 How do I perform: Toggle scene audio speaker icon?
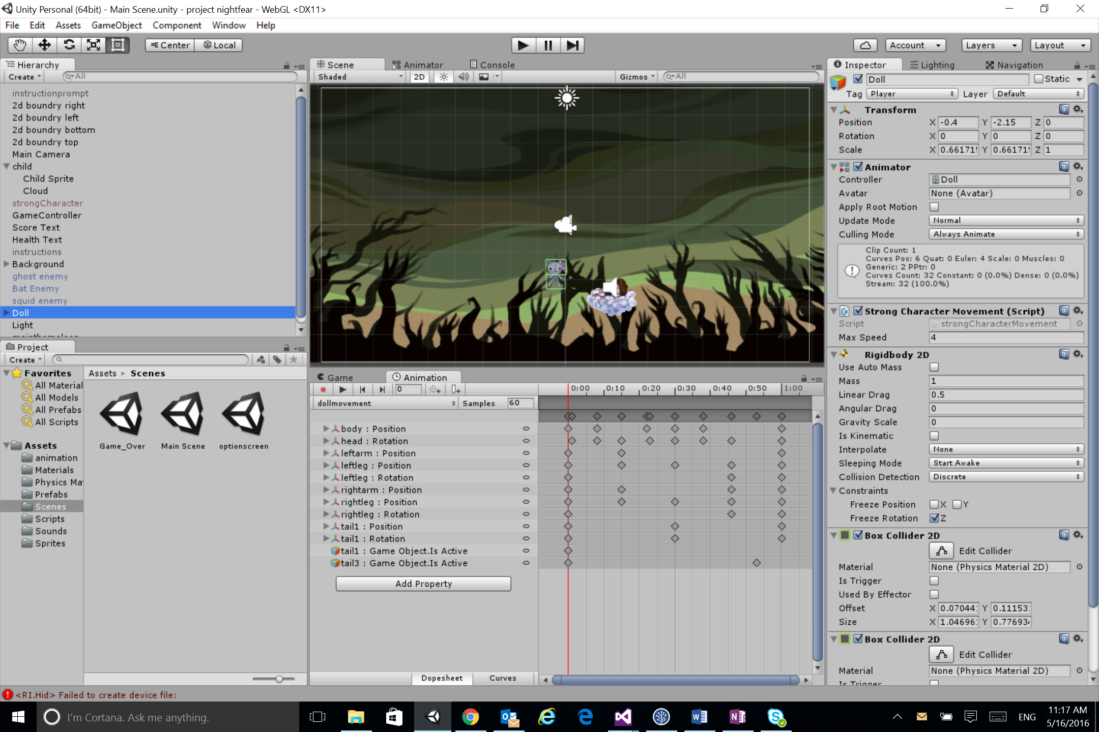coord(463,77)
